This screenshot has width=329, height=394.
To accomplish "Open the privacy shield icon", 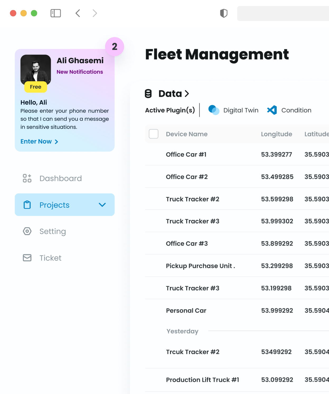I will 224,13.
